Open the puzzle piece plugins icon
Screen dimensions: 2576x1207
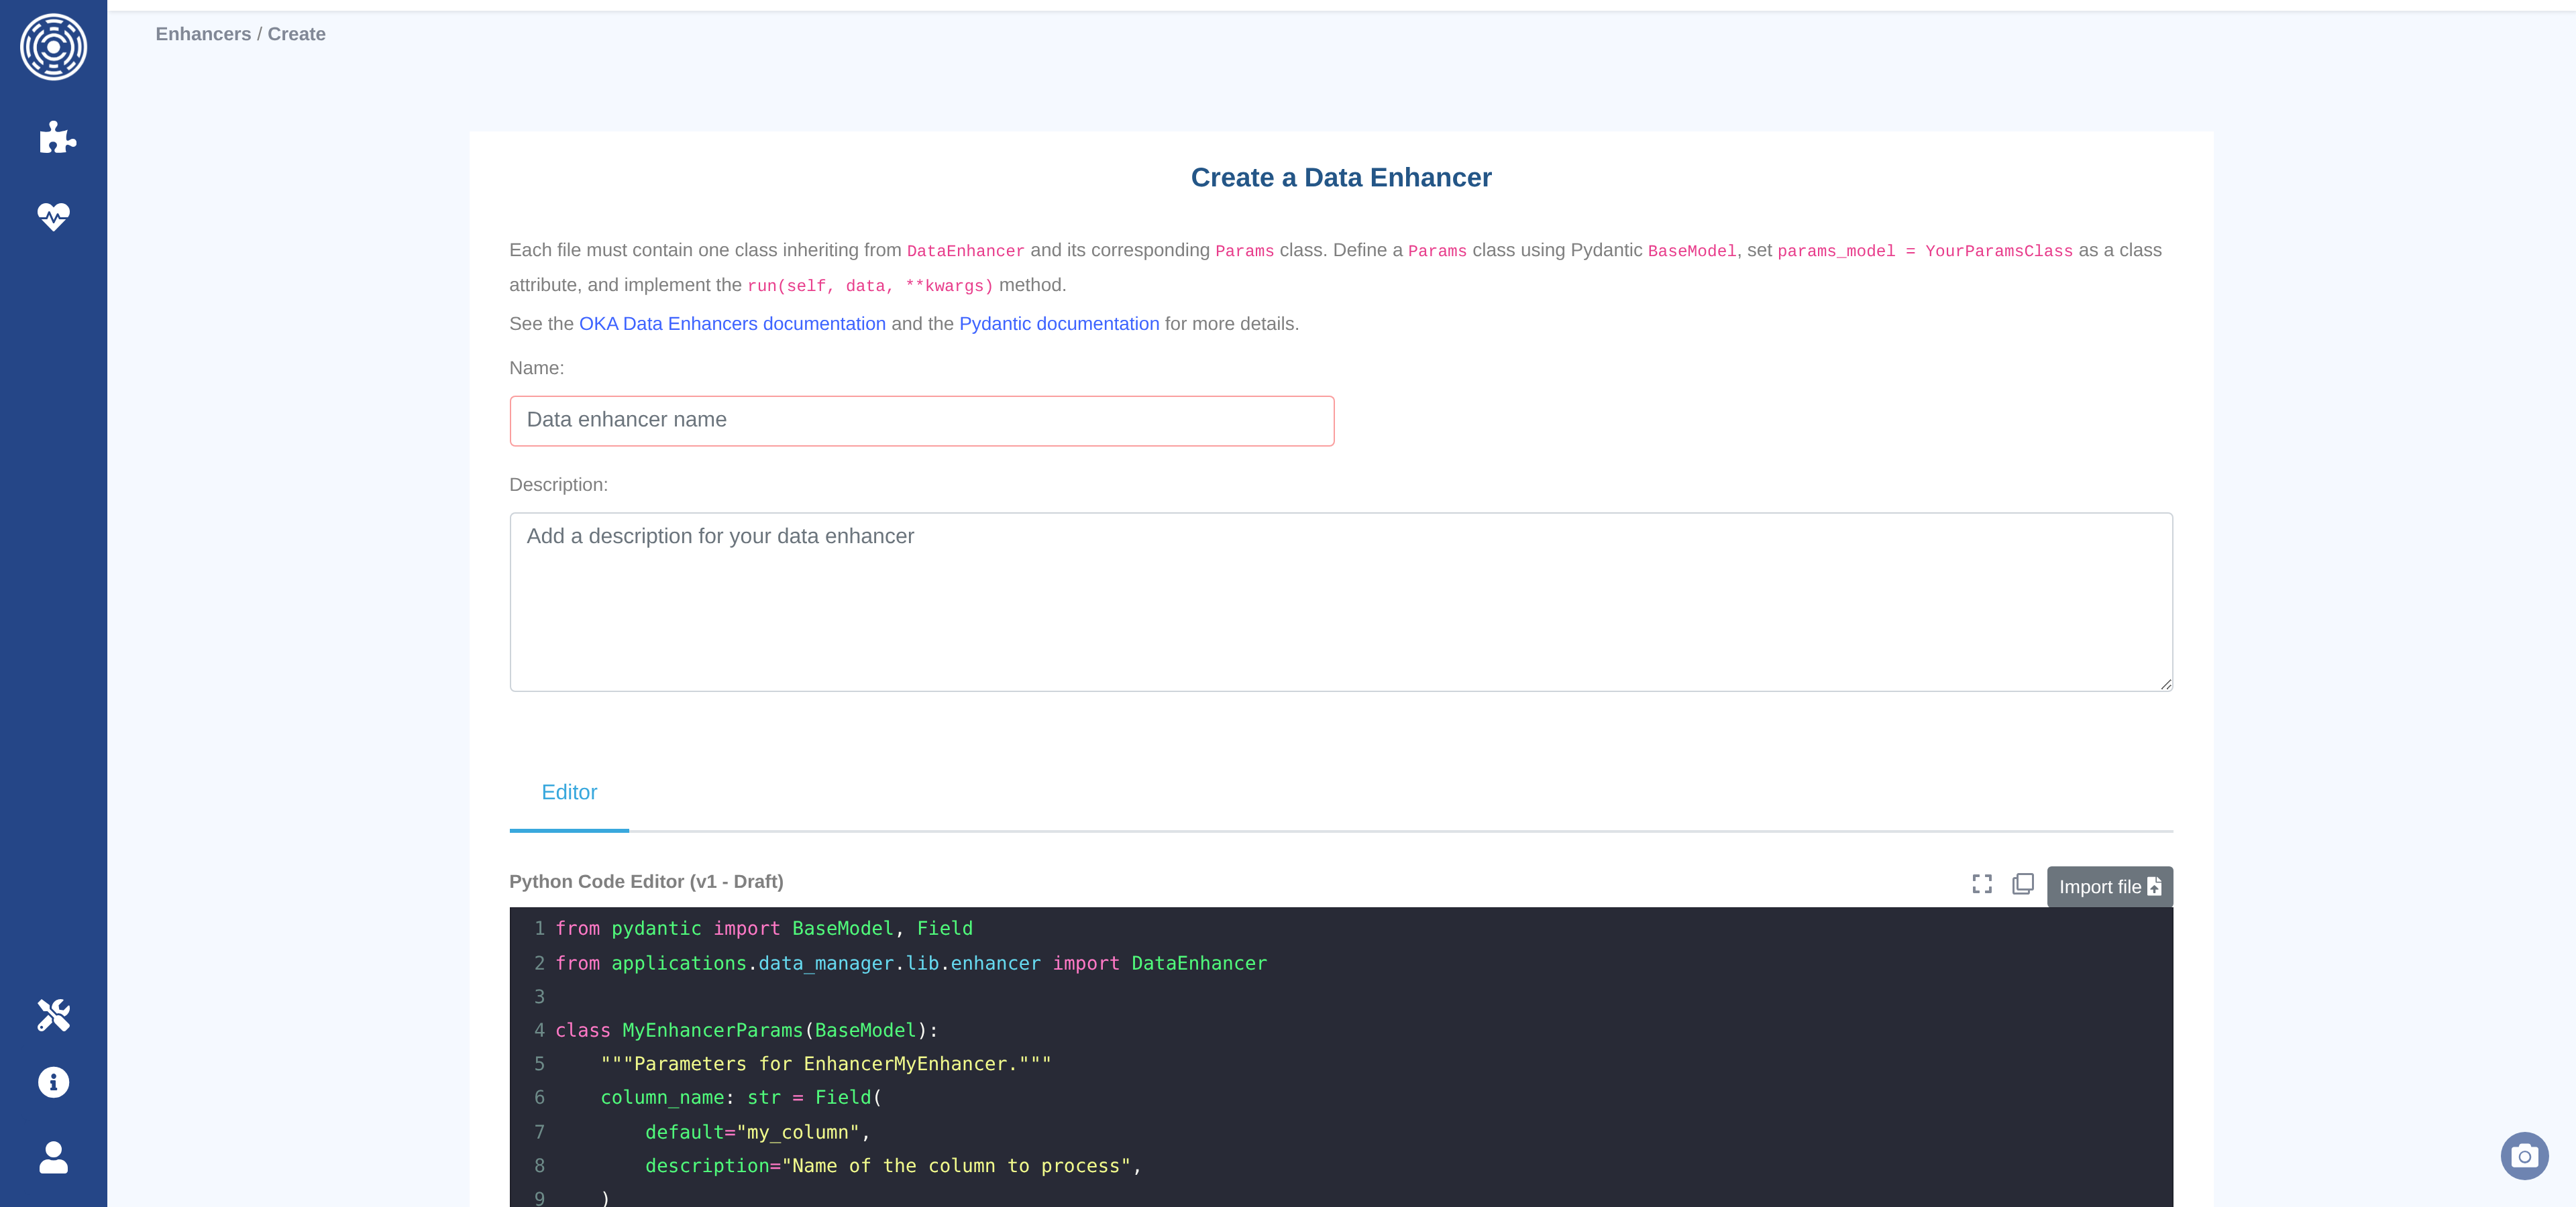[57, 137]
